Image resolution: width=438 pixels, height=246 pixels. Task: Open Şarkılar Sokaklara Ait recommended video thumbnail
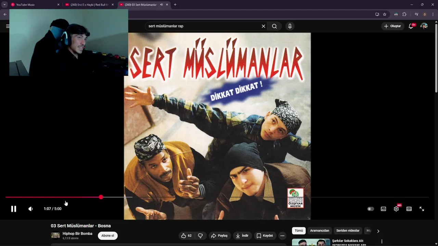coord(311,242)
